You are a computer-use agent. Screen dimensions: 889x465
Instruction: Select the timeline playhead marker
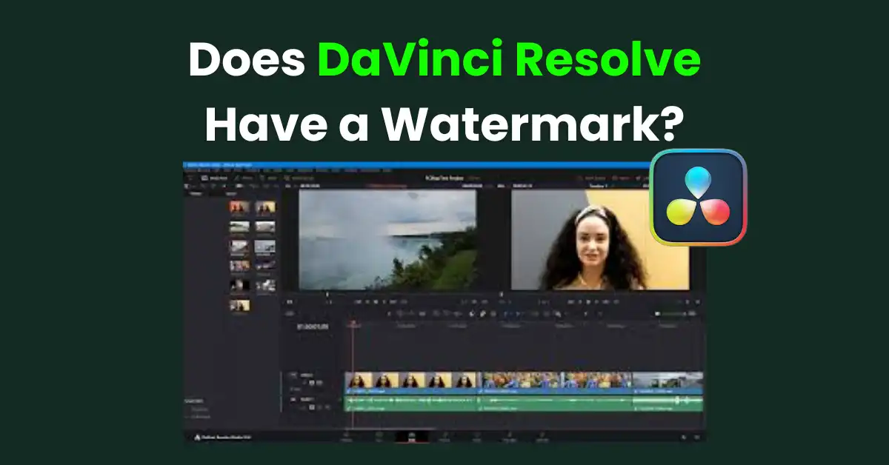click(353, 324)
